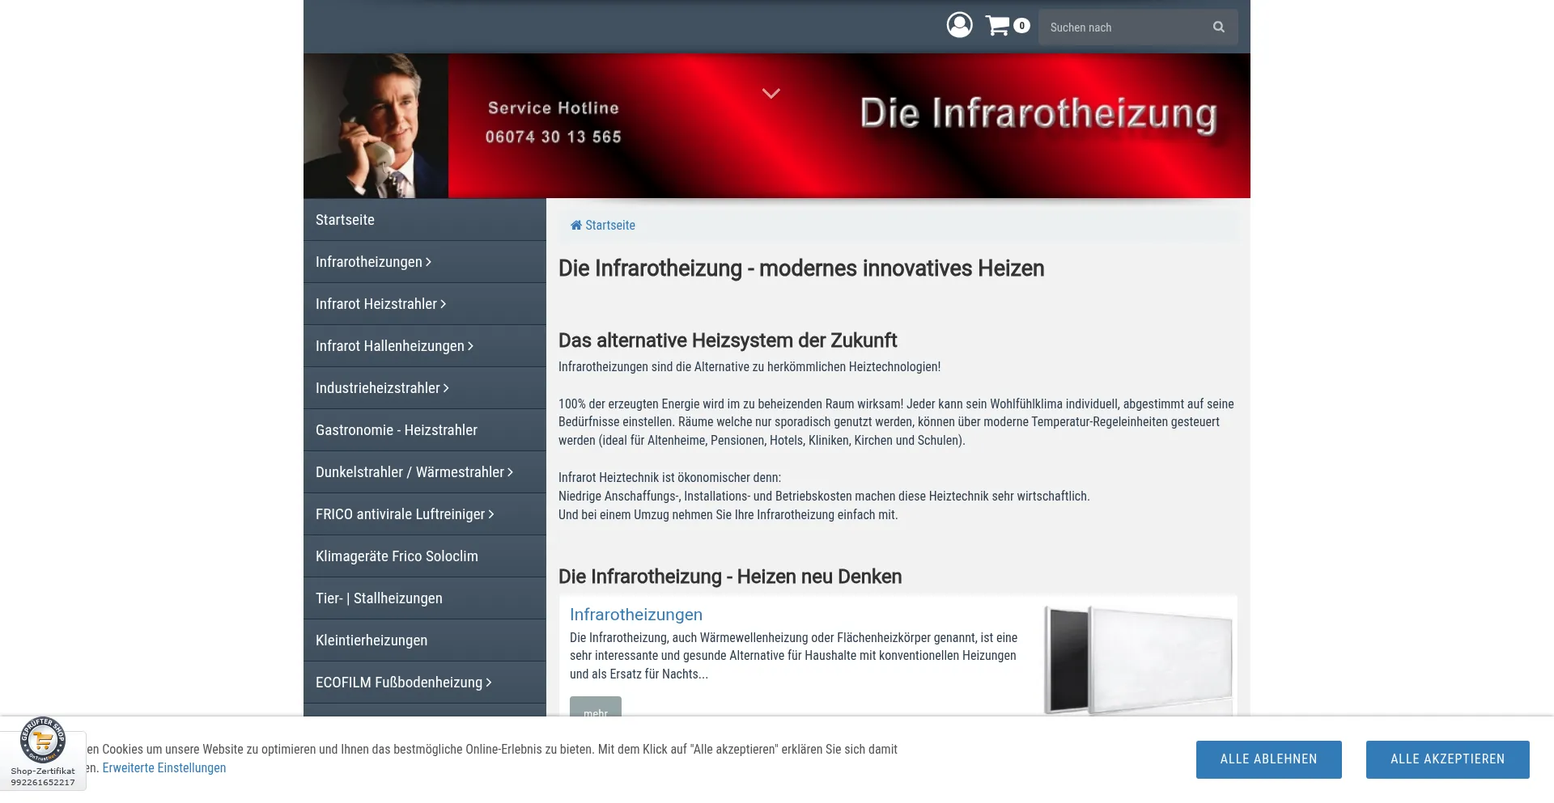
Task: Open the Tier- | Stallheizungen category
Action: click(378, 598)
